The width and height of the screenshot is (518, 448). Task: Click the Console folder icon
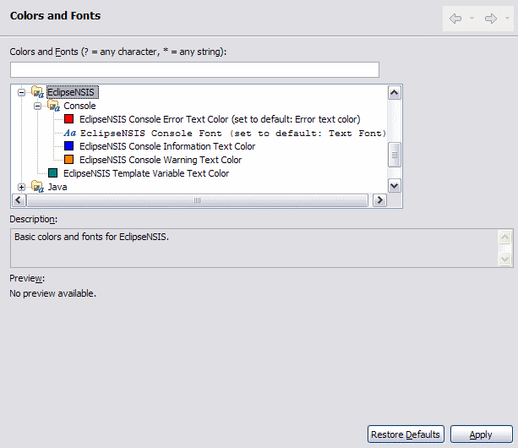53,106
